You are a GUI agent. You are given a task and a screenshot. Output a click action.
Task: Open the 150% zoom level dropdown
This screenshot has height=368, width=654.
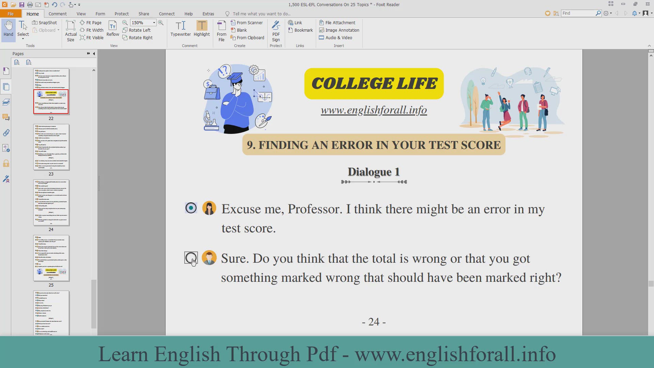coord(154,22)
